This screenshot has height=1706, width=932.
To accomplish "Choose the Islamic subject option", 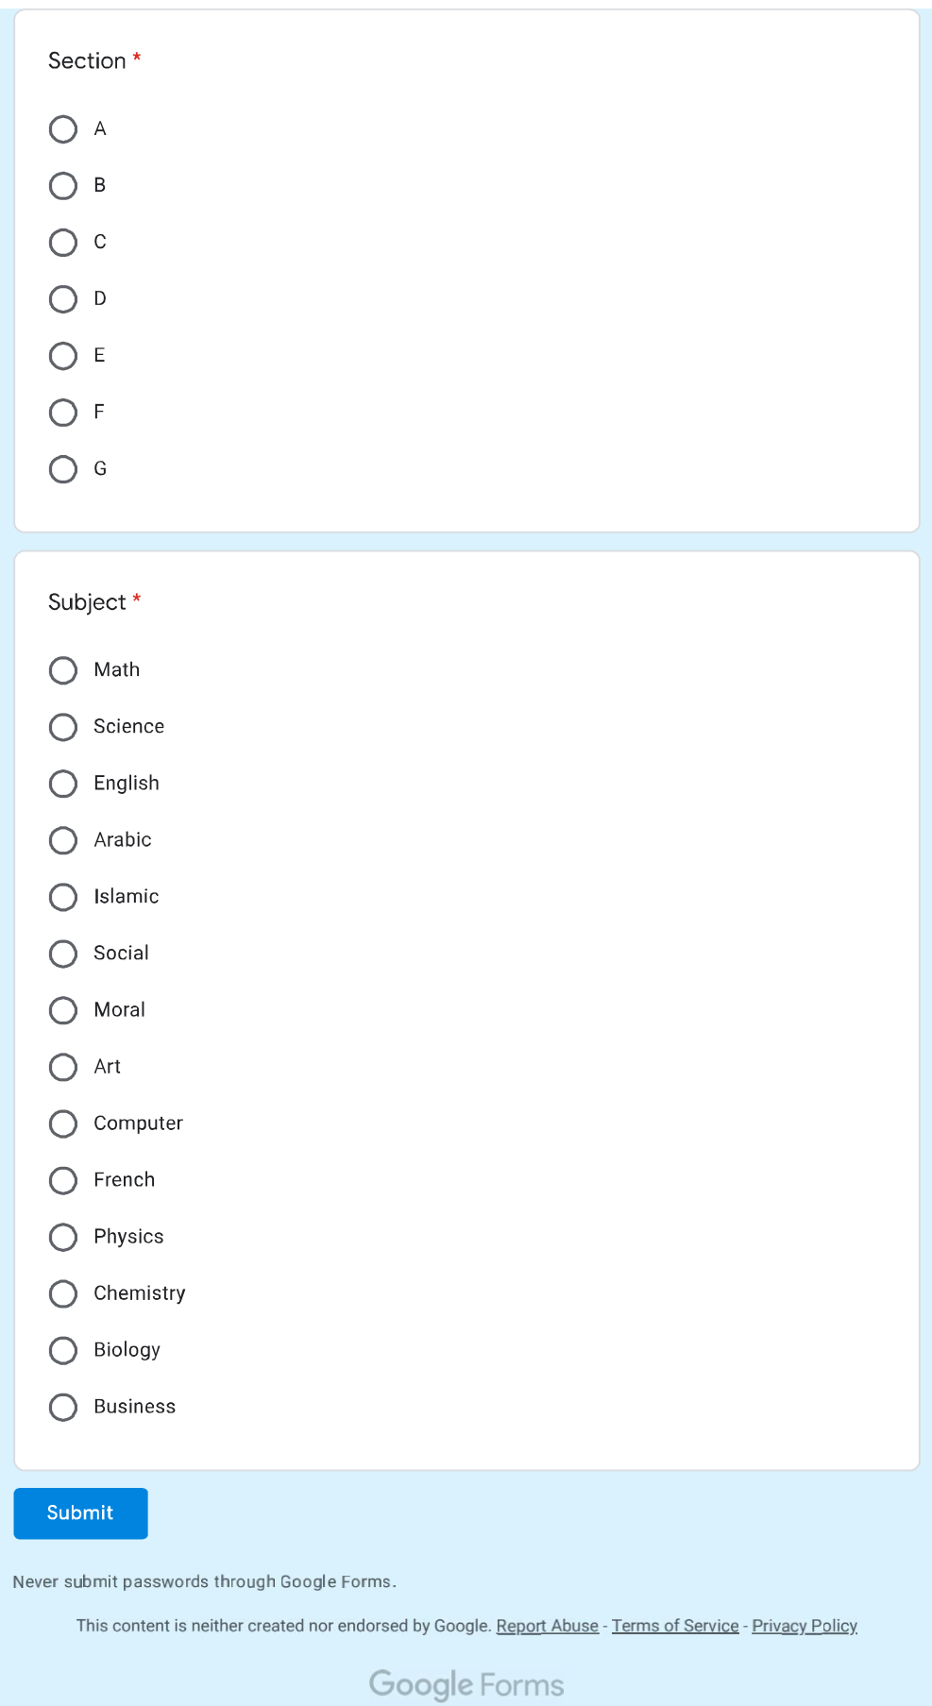I will coord(63,897).
